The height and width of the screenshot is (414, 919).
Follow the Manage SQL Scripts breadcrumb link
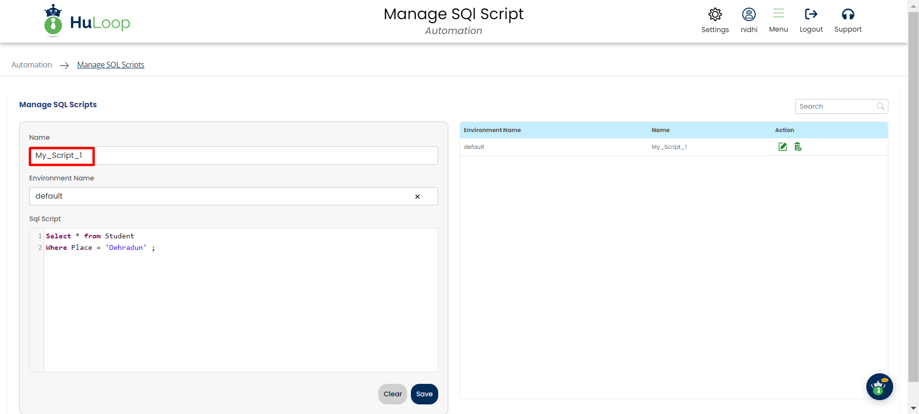pyautogui.click(x=111, y=65)
